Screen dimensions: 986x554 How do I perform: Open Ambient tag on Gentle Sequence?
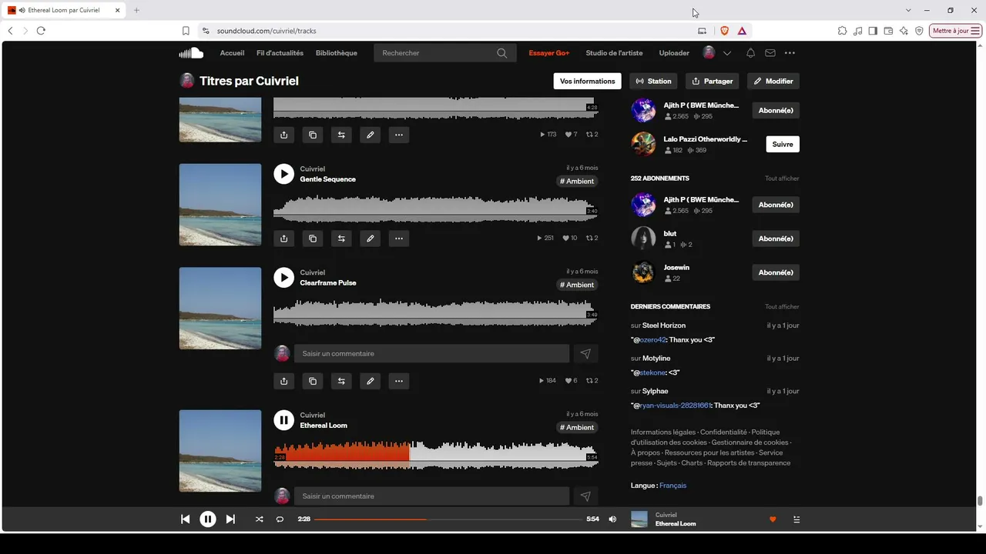point(577,182)
